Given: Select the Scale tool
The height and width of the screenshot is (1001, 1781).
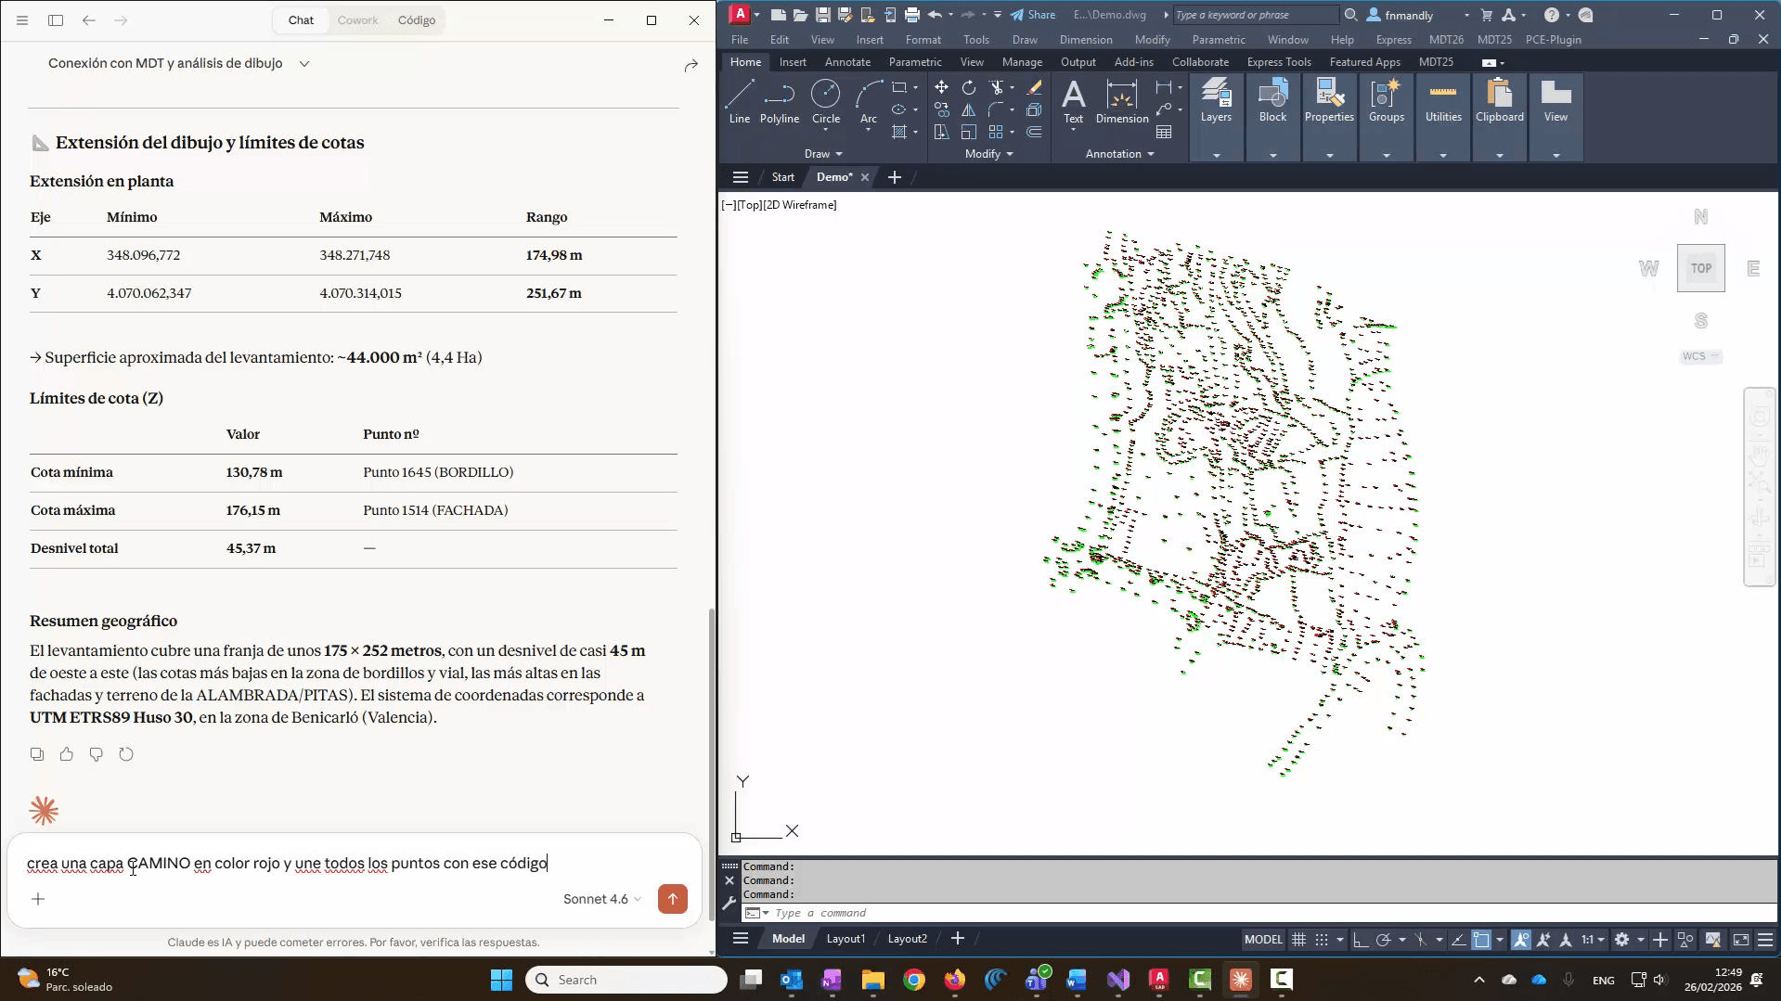Looking at the screenshot, I should [969, 132].
